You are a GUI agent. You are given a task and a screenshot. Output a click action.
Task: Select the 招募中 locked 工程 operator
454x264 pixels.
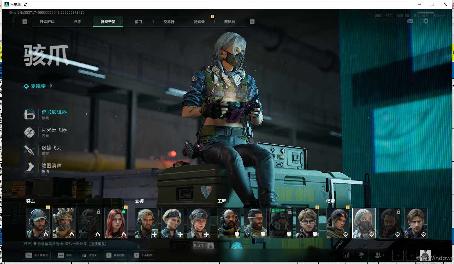click(281, 223)
